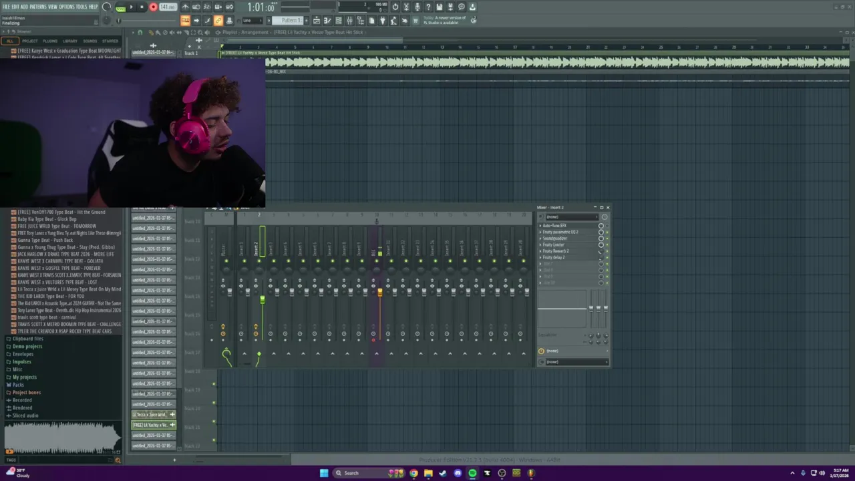Open the VIEW menu
This screenshot has width=855, height=481.
pyautogui.click(x=53, y=7)
